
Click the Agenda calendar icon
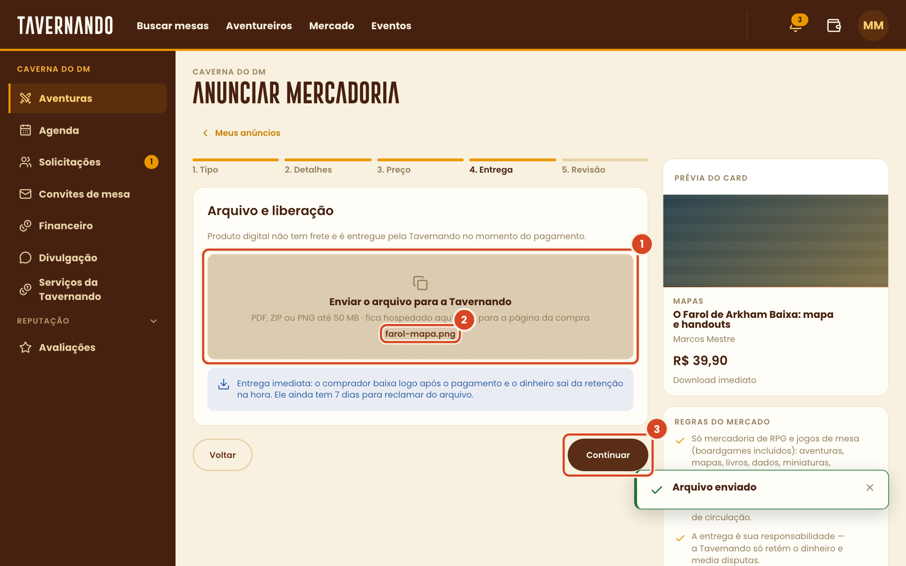point(25,130)
